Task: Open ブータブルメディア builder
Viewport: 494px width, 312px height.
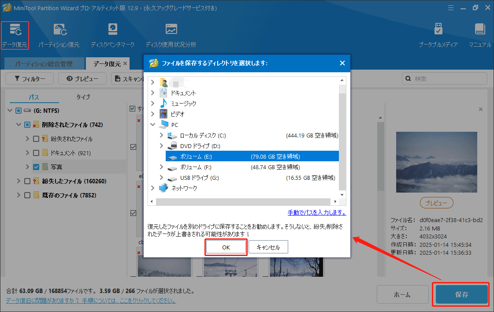Action: pyautogui.click(x=438, y=35)
